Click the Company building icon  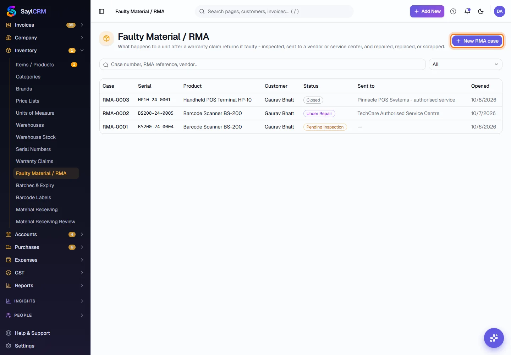[x=9, y=38]
